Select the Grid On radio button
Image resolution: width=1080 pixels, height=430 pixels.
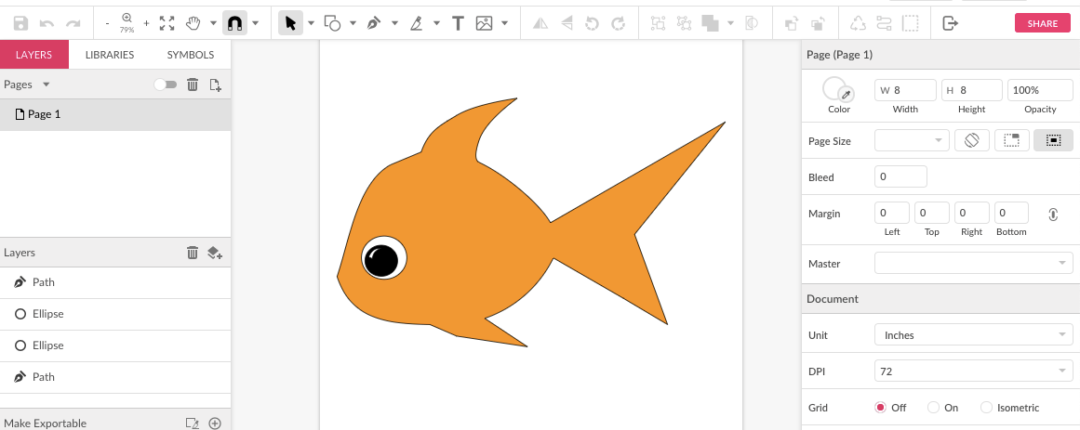point(933,408)
